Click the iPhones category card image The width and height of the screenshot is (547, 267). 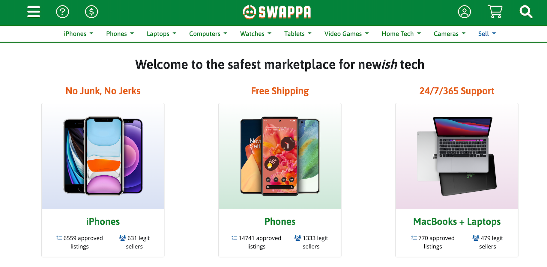pyautogui.click(x=103, y=156)
